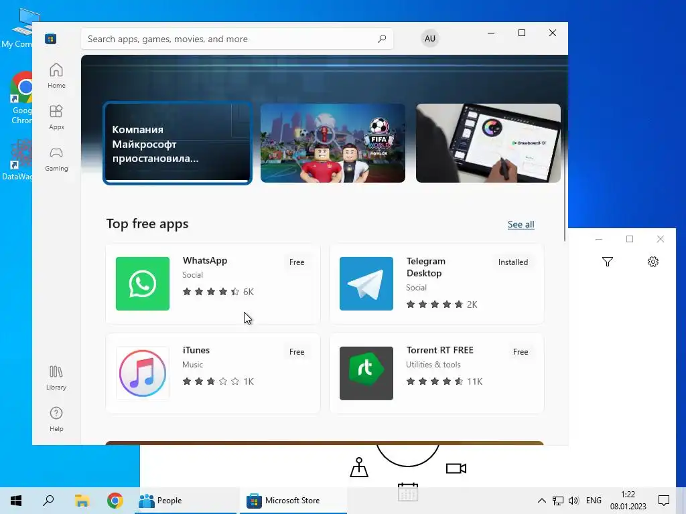Screen dimensions: 686x514
Task: Open settings gear in People window
Action: click(653, 262)
